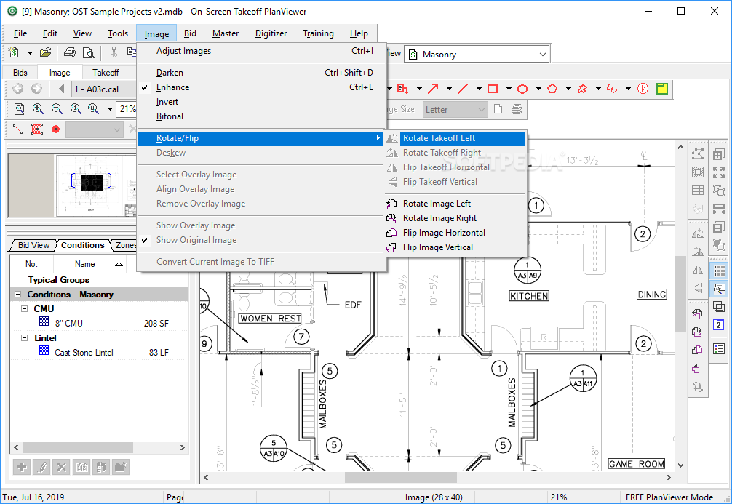Image resolution: width=732 pixels, height=504 pixels.
Task: Click the window number 2 icon in right toolbar
Action: click(719, 325)
